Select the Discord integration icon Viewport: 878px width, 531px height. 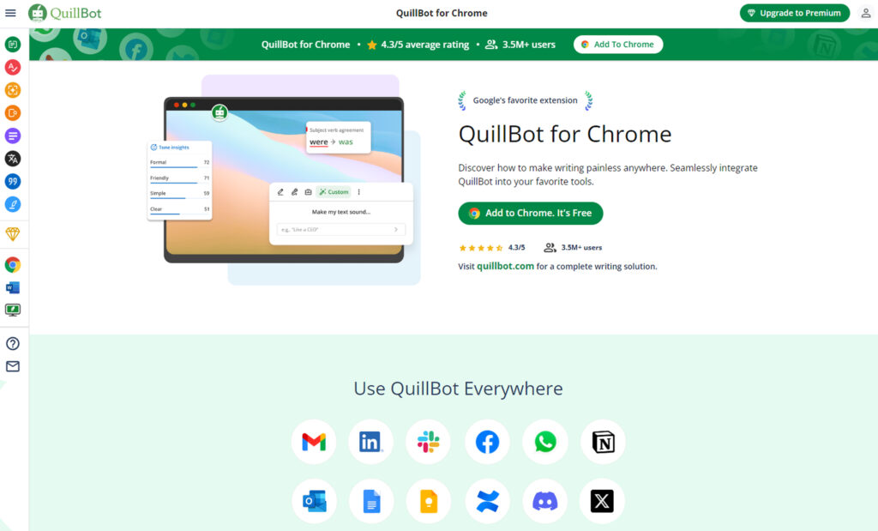click(544, 501)
